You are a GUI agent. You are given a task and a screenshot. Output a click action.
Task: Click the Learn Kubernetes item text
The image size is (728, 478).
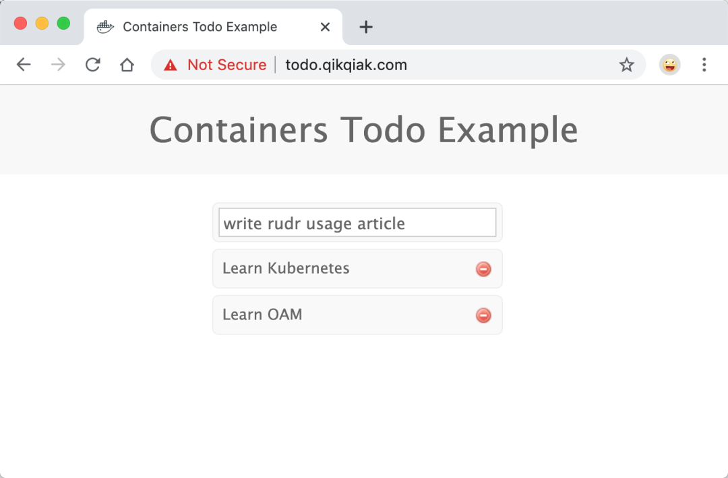286,268
